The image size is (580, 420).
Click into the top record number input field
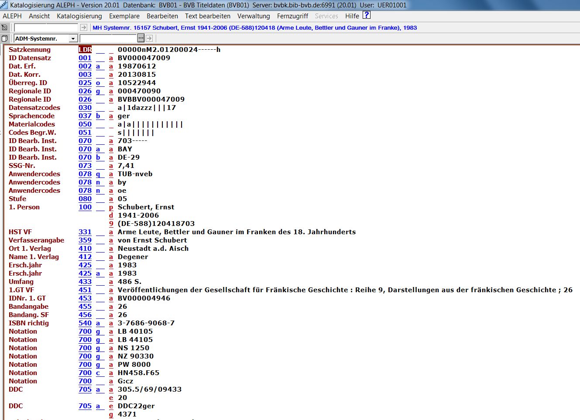tap(46, 27)
